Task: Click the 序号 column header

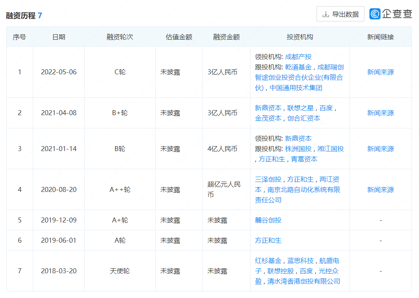Action: 19,37
